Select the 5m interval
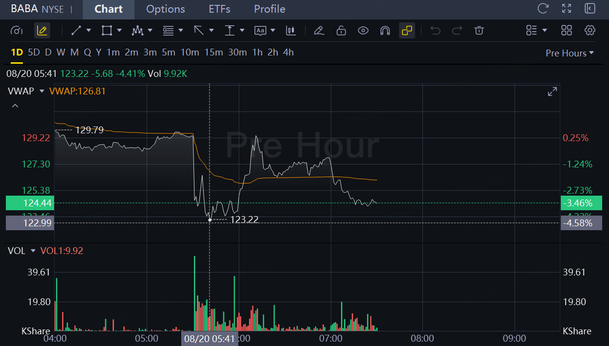The image size is (609, 346). coord(169,53)
